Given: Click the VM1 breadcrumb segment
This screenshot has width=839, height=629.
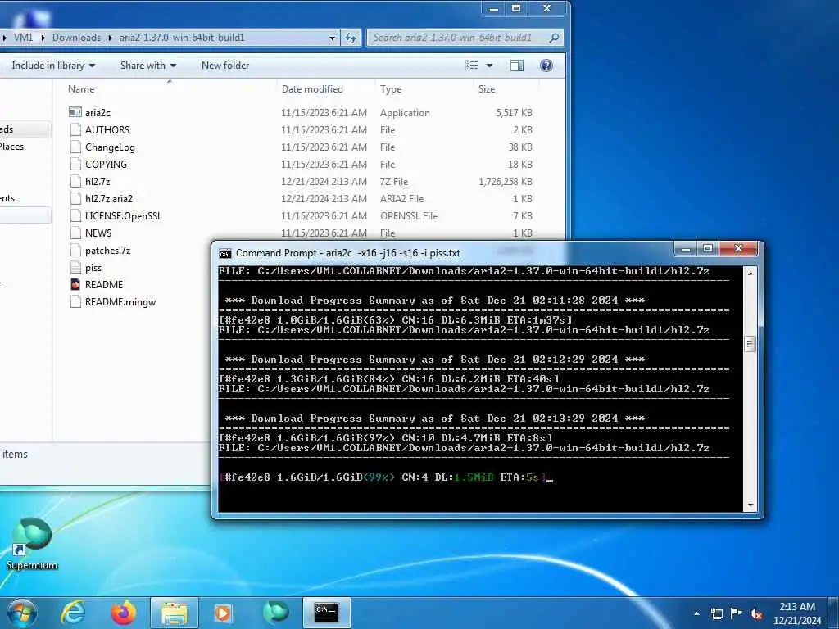Looking at the screenshot, I should (24, 38).
